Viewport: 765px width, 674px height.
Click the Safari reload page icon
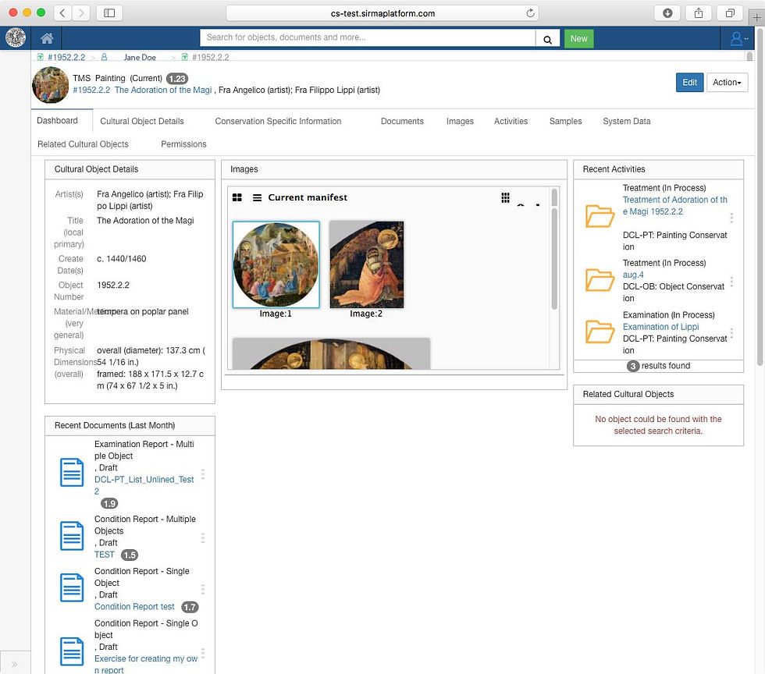pos(530,13)
